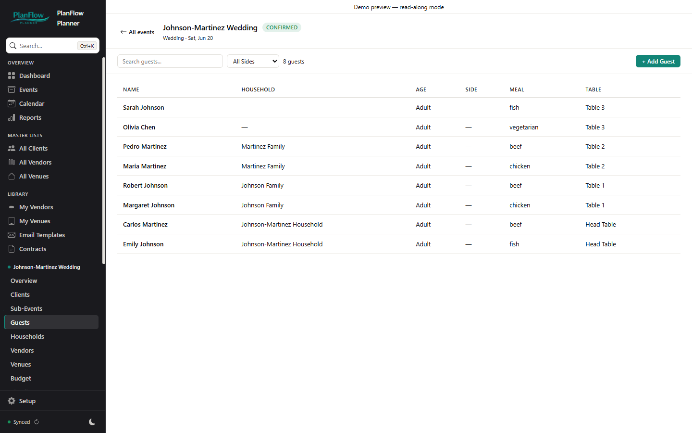Click the Add Guest button
The width and height of the screenshot is (692, 433).
(x=658, y=61)
